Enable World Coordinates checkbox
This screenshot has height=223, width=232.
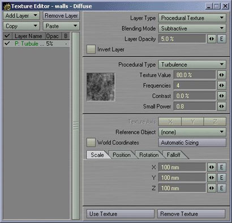tap(91, 143)
